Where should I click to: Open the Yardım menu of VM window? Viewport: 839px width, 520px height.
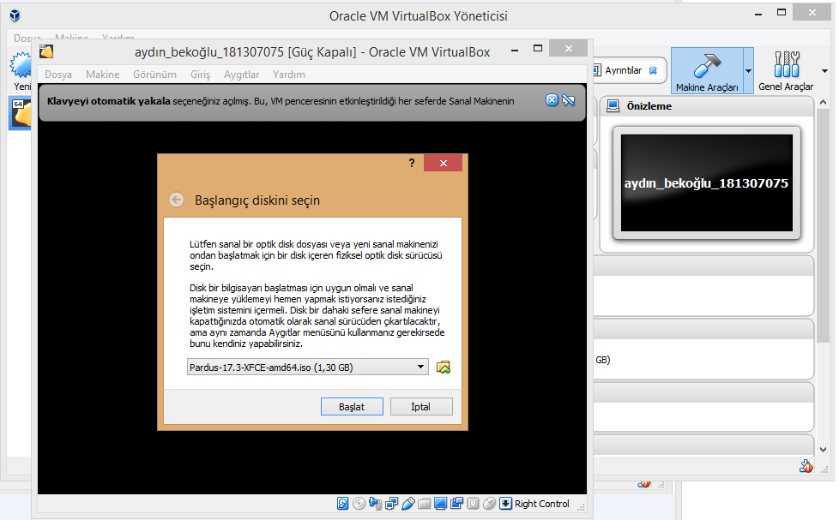tap(289, 75)
